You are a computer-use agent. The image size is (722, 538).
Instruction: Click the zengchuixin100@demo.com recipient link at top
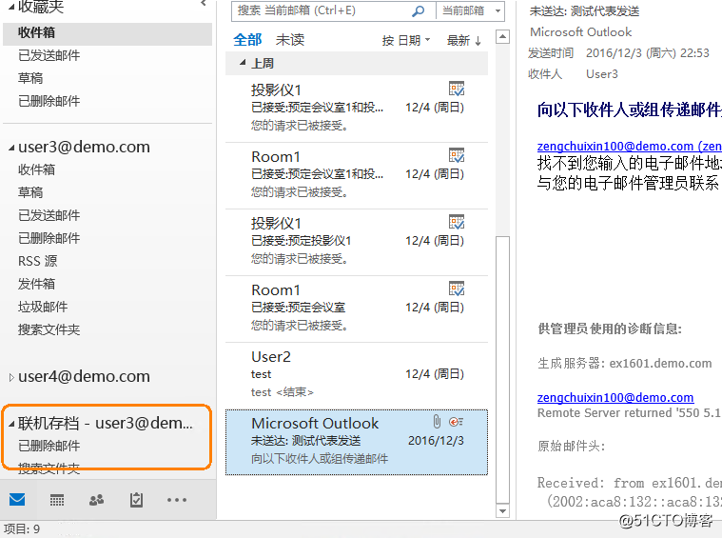629,146
